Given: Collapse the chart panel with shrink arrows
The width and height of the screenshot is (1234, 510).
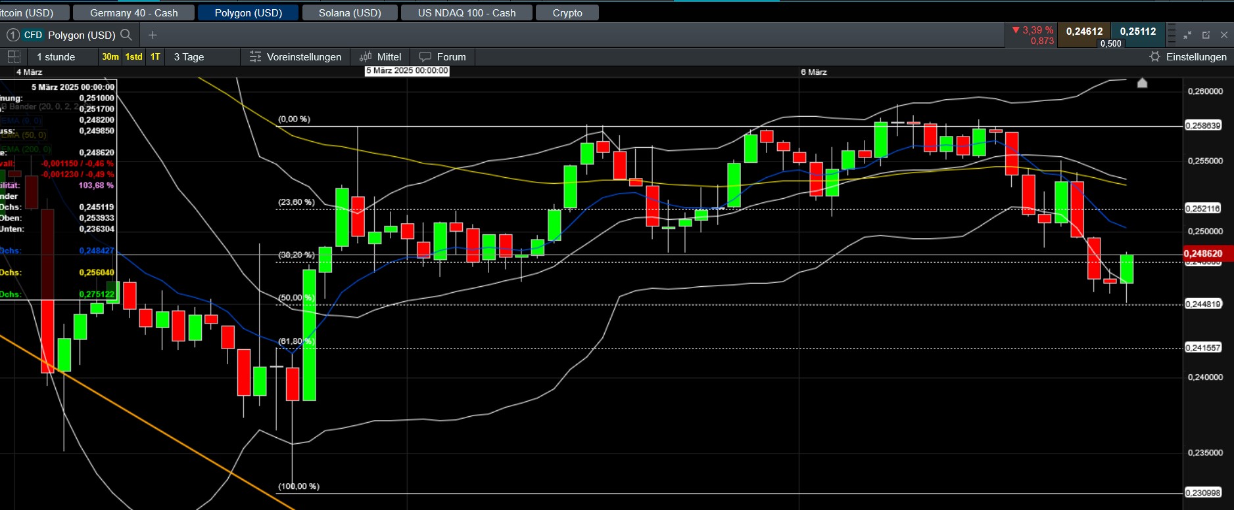Looking at the screenshot, I should click(x=1187, y=35).
